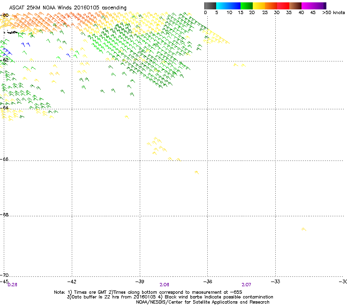Click the '-42' longitude label

pyautogui.click(x=72, y=282)
